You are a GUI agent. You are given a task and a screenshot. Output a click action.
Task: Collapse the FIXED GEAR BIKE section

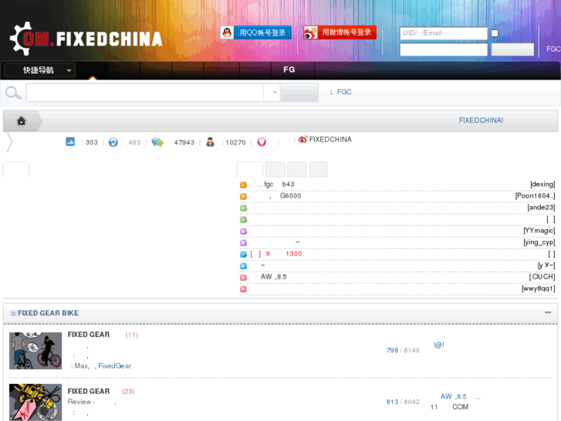pyautogui.click(x=548, y=312)
